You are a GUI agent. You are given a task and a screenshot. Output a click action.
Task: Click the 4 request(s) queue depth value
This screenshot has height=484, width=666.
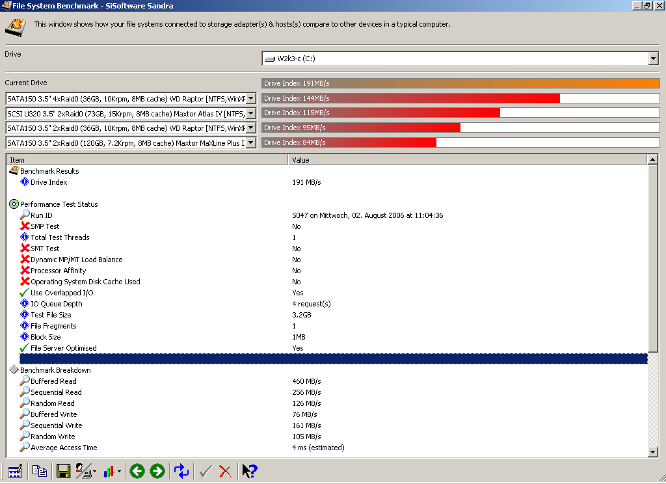tap(312, 304)
